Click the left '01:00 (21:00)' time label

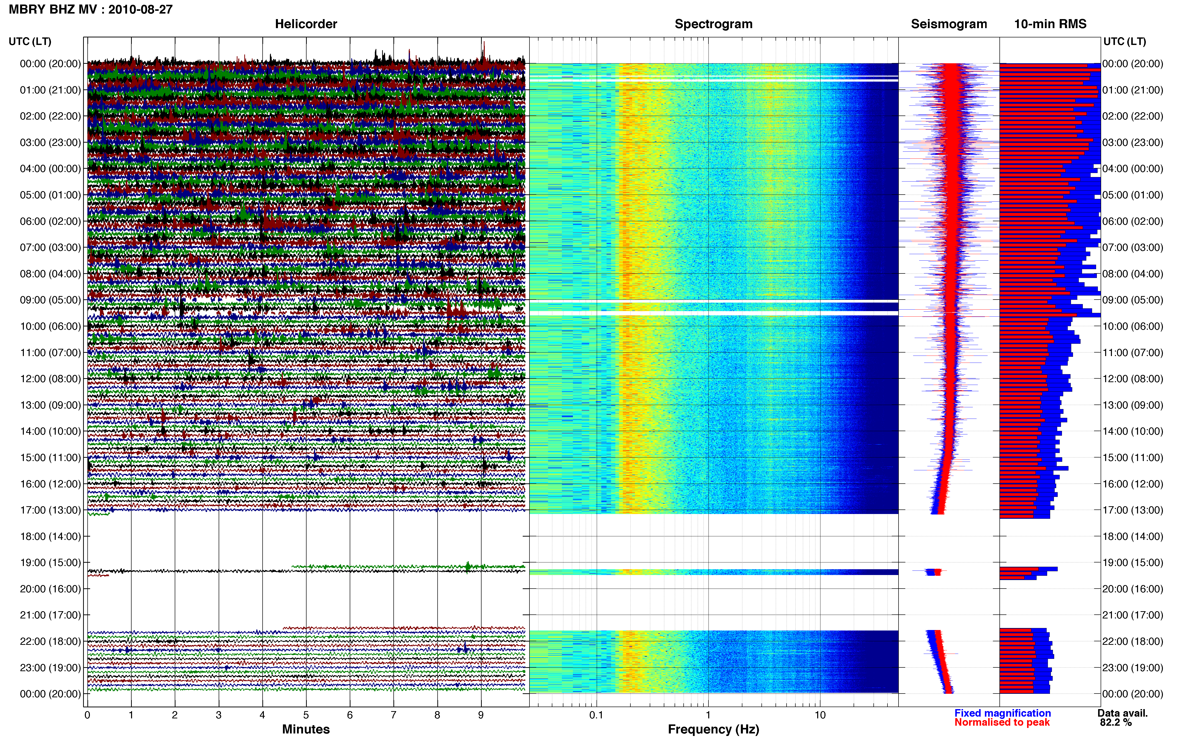50,90
